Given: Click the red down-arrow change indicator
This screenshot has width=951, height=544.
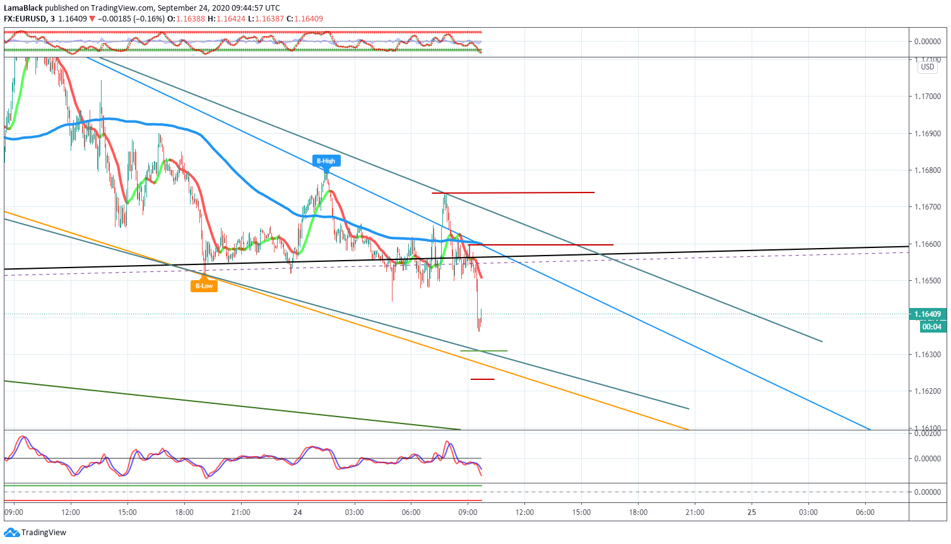Looking at the screenshot, I should [x=92, y=19].
